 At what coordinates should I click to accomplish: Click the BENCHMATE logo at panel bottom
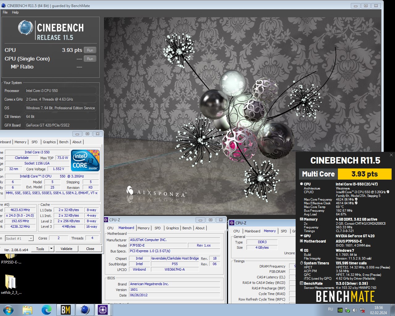345,297
